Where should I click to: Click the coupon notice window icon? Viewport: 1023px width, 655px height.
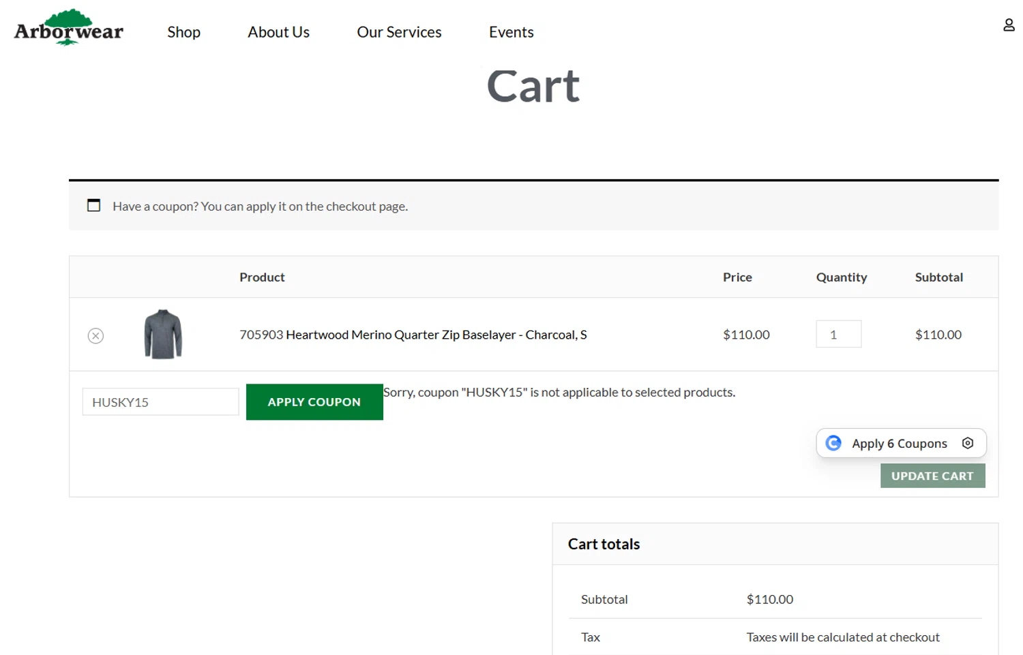pos(94,205)
